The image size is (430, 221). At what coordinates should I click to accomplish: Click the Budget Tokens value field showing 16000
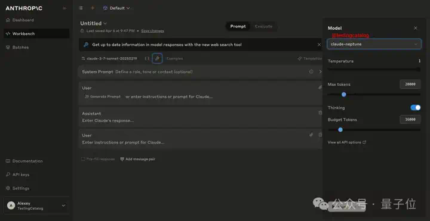[410, 120]
